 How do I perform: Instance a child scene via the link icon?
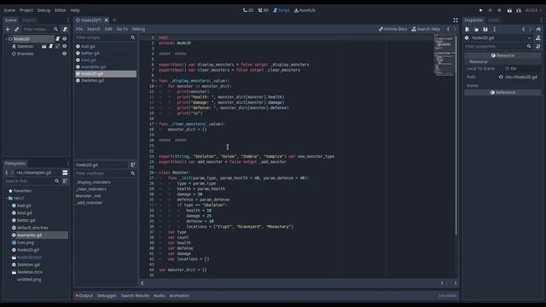(17, 30)
